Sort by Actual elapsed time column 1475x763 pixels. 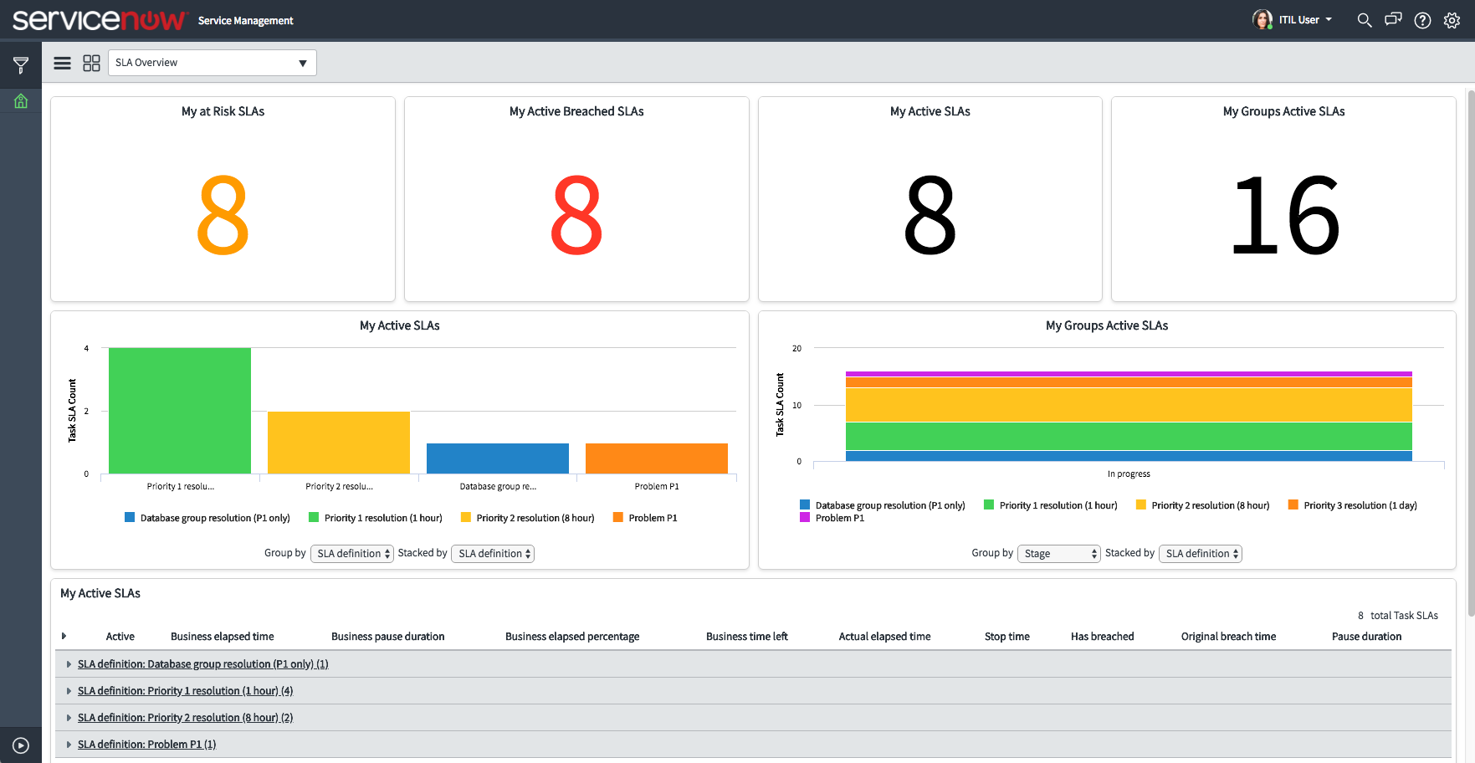884,637
